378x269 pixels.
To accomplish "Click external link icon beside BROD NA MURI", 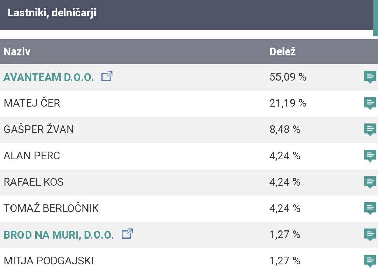I will pos(127,234).
